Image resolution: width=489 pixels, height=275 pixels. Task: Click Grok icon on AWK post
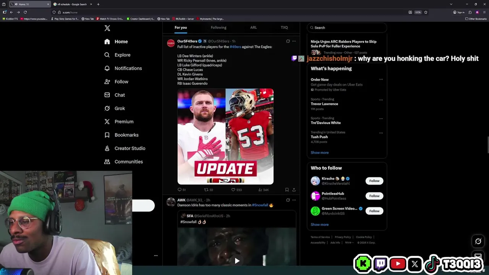coord(288,200)
